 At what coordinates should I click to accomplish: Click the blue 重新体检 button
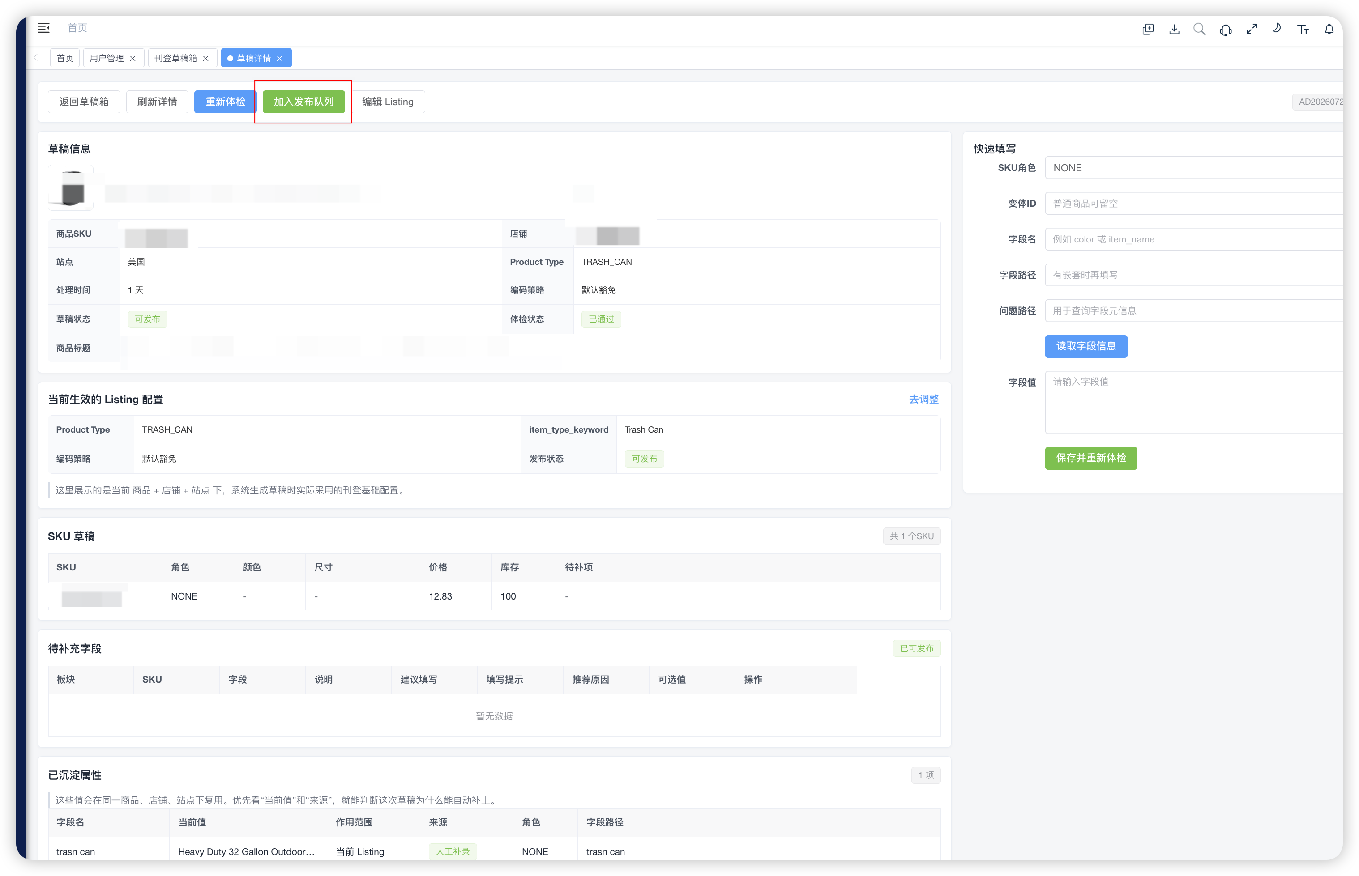click(x=225, y=102)
